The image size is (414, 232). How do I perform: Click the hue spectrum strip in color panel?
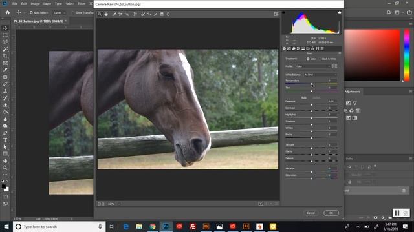(407, 55)
